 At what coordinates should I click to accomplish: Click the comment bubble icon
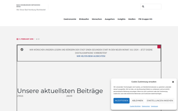(37, 39)
